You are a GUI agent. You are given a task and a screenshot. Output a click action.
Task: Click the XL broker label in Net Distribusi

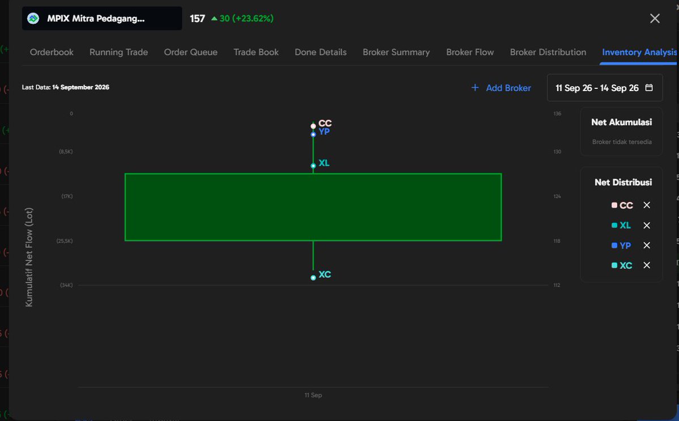point(625,225)
